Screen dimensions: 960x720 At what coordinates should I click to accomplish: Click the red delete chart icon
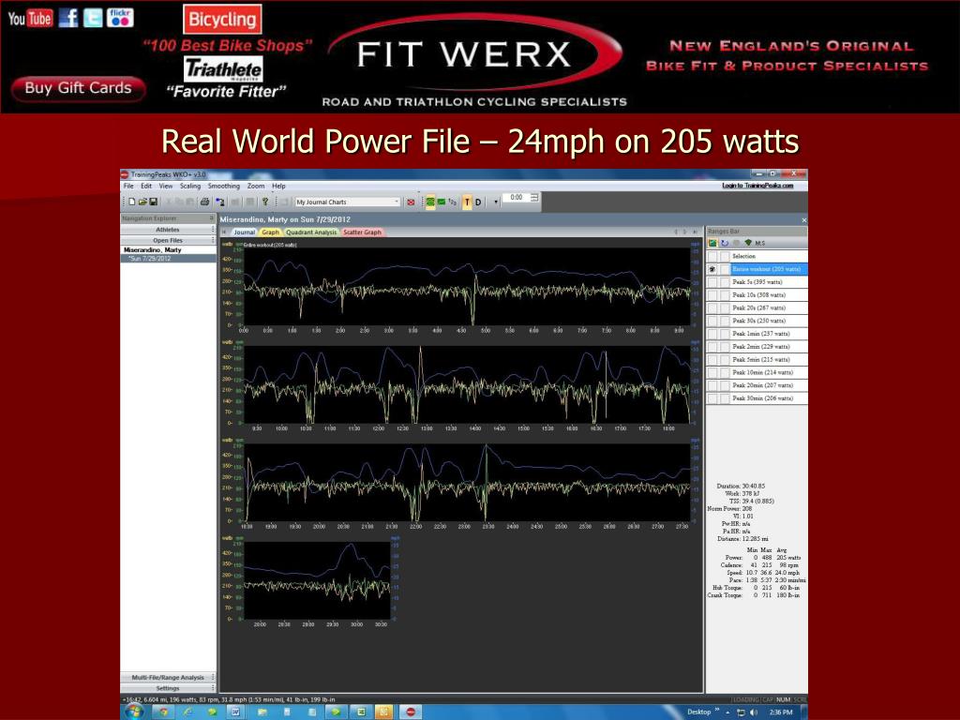(411, 202)
